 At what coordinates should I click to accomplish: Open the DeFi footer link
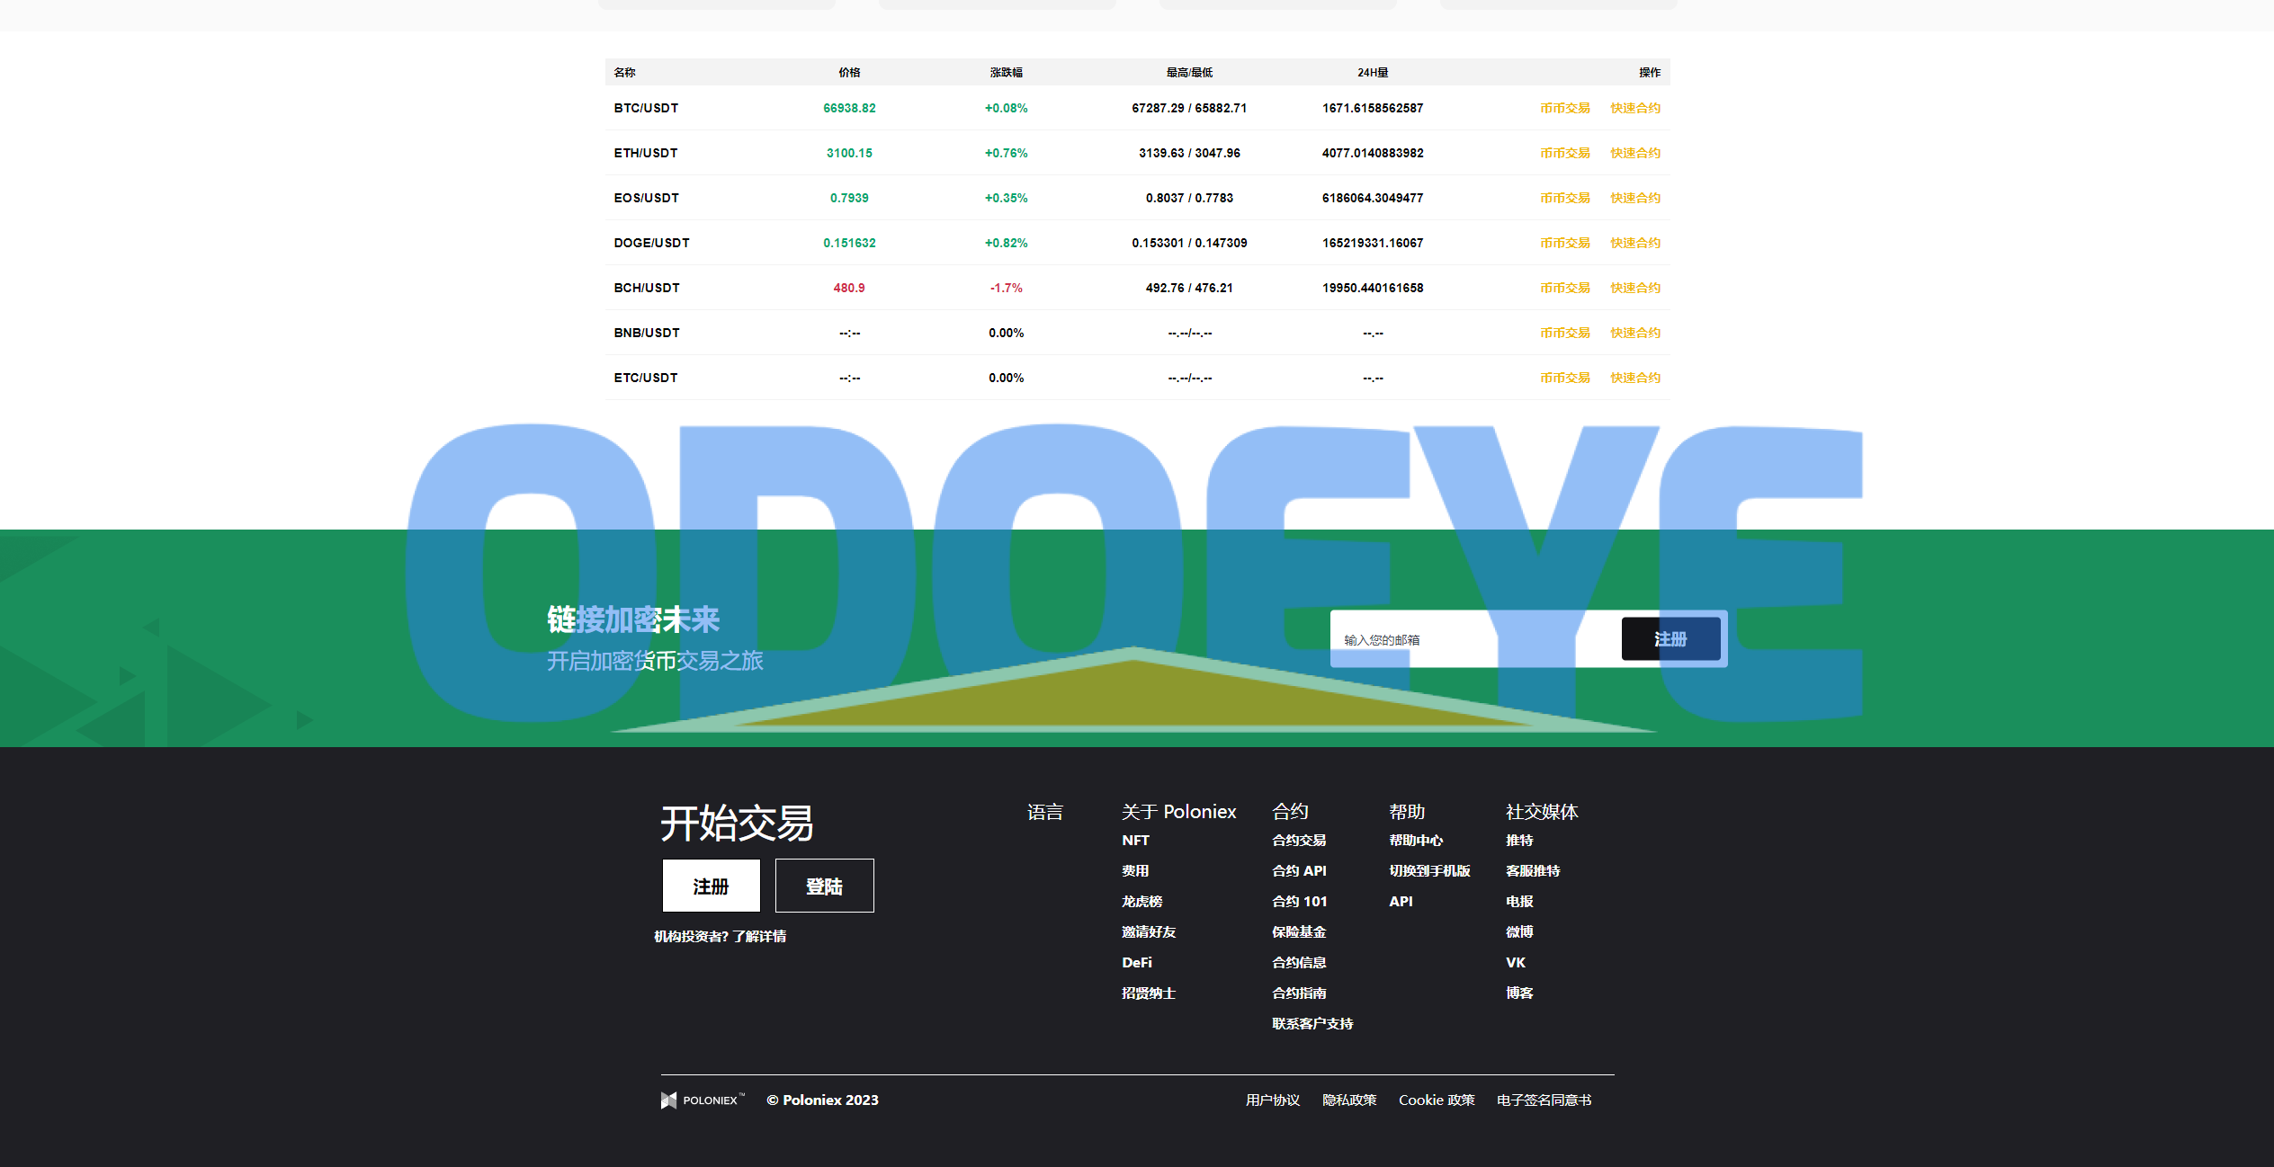(1137, 963)
